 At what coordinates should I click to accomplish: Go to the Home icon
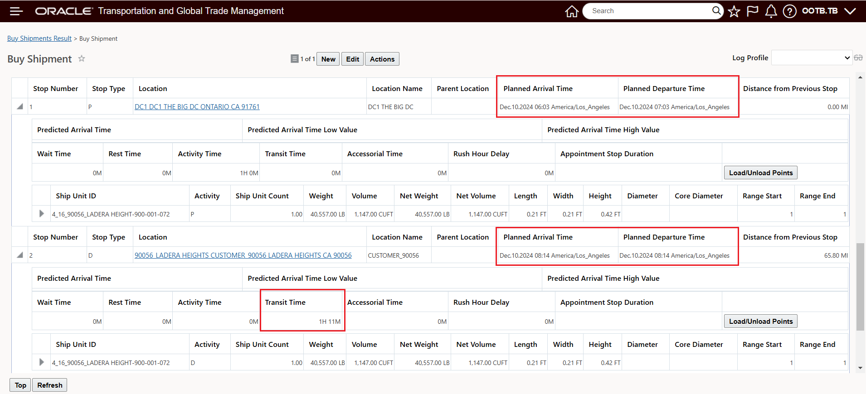pos(572,11)
